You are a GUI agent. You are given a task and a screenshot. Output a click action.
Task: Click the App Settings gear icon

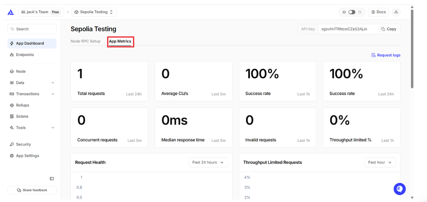click(x=12, y=156)
